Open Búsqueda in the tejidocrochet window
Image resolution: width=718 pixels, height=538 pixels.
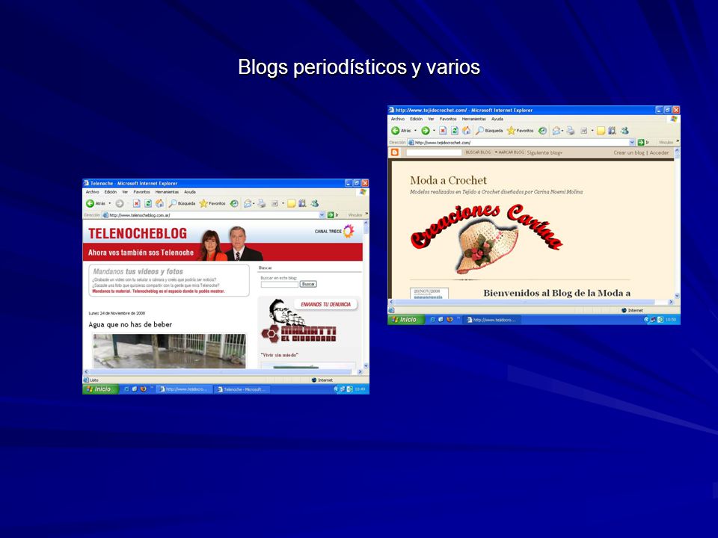[x=489, y=131]
